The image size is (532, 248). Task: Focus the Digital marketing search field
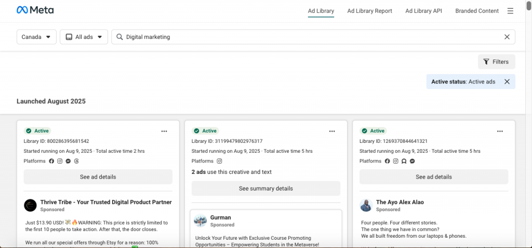pos(313,37)
